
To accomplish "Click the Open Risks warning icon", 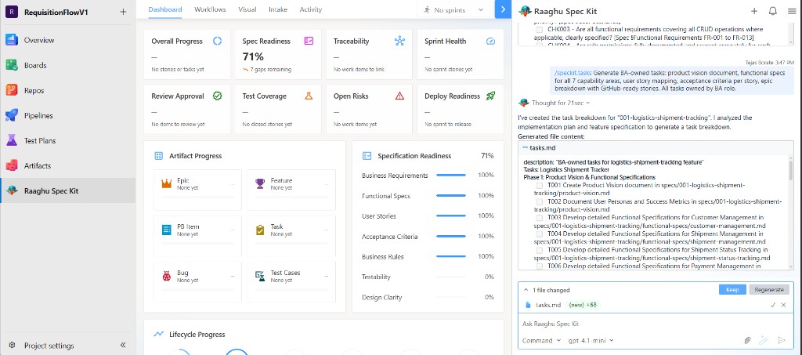I will click(399, 96).
